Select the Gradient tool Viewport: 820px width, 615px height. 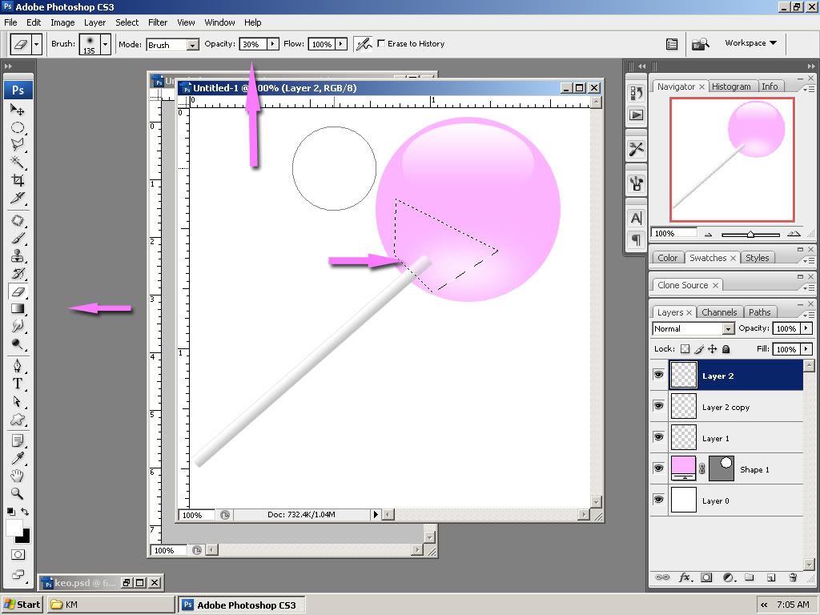[18, 308]
